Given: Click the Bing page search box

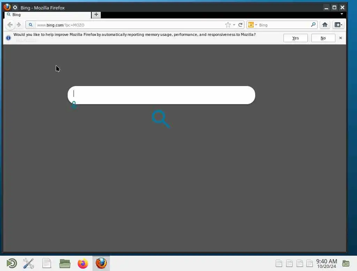Looking at the screenshot, I should [x=161, y=95].
